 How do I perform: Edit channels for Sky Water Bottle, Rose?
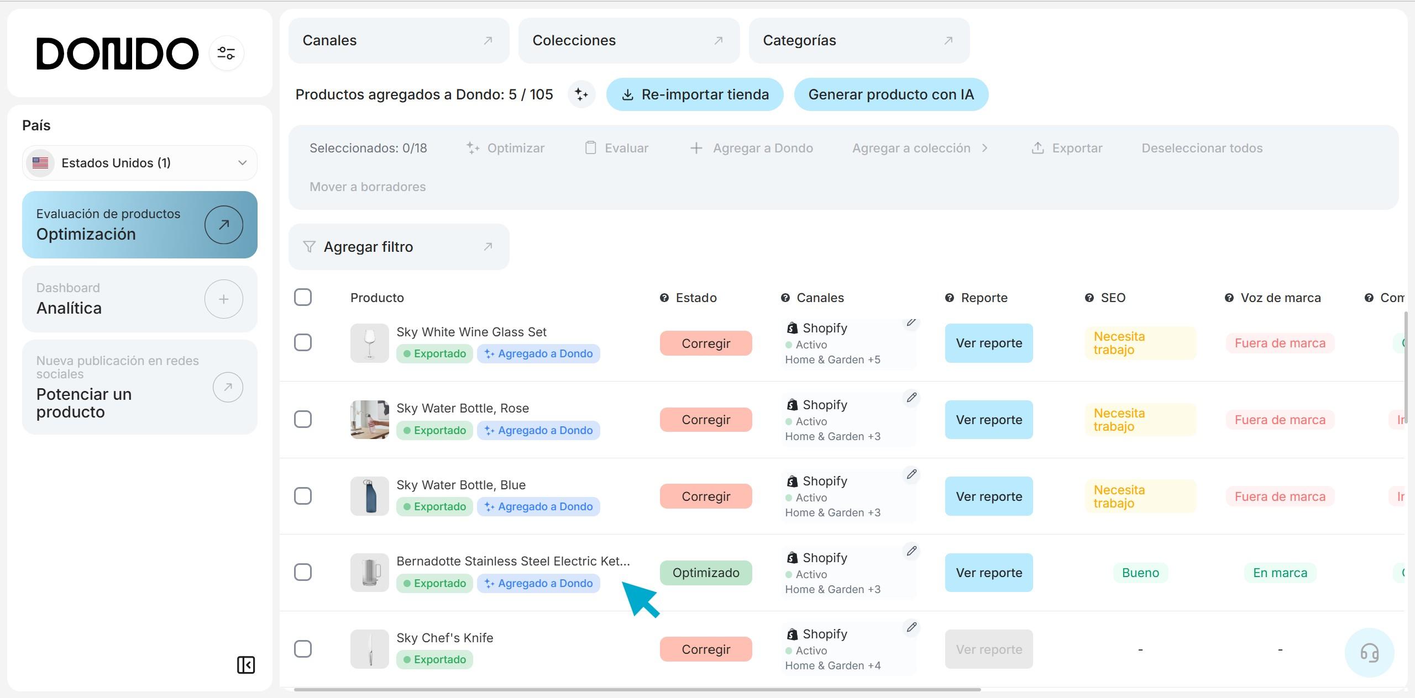(x=911, y=398)
